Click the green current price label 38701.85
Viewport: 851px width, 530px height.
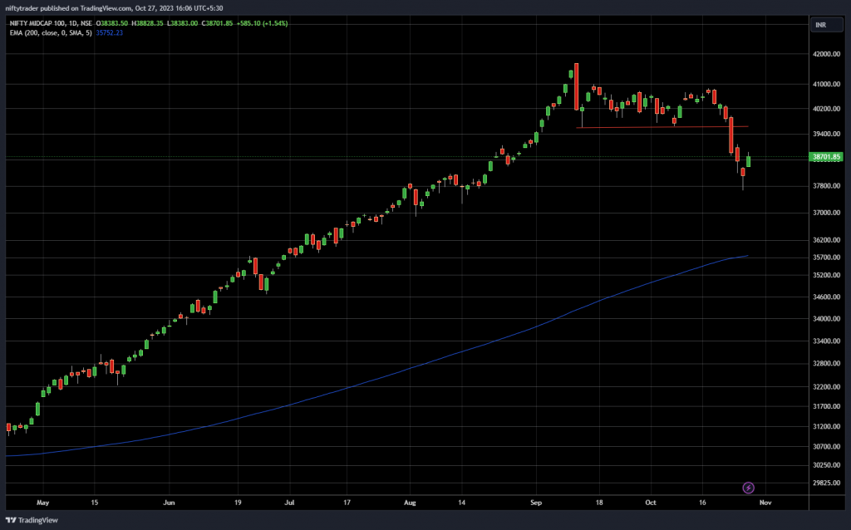pyautogui.click(x=826, y=157)
